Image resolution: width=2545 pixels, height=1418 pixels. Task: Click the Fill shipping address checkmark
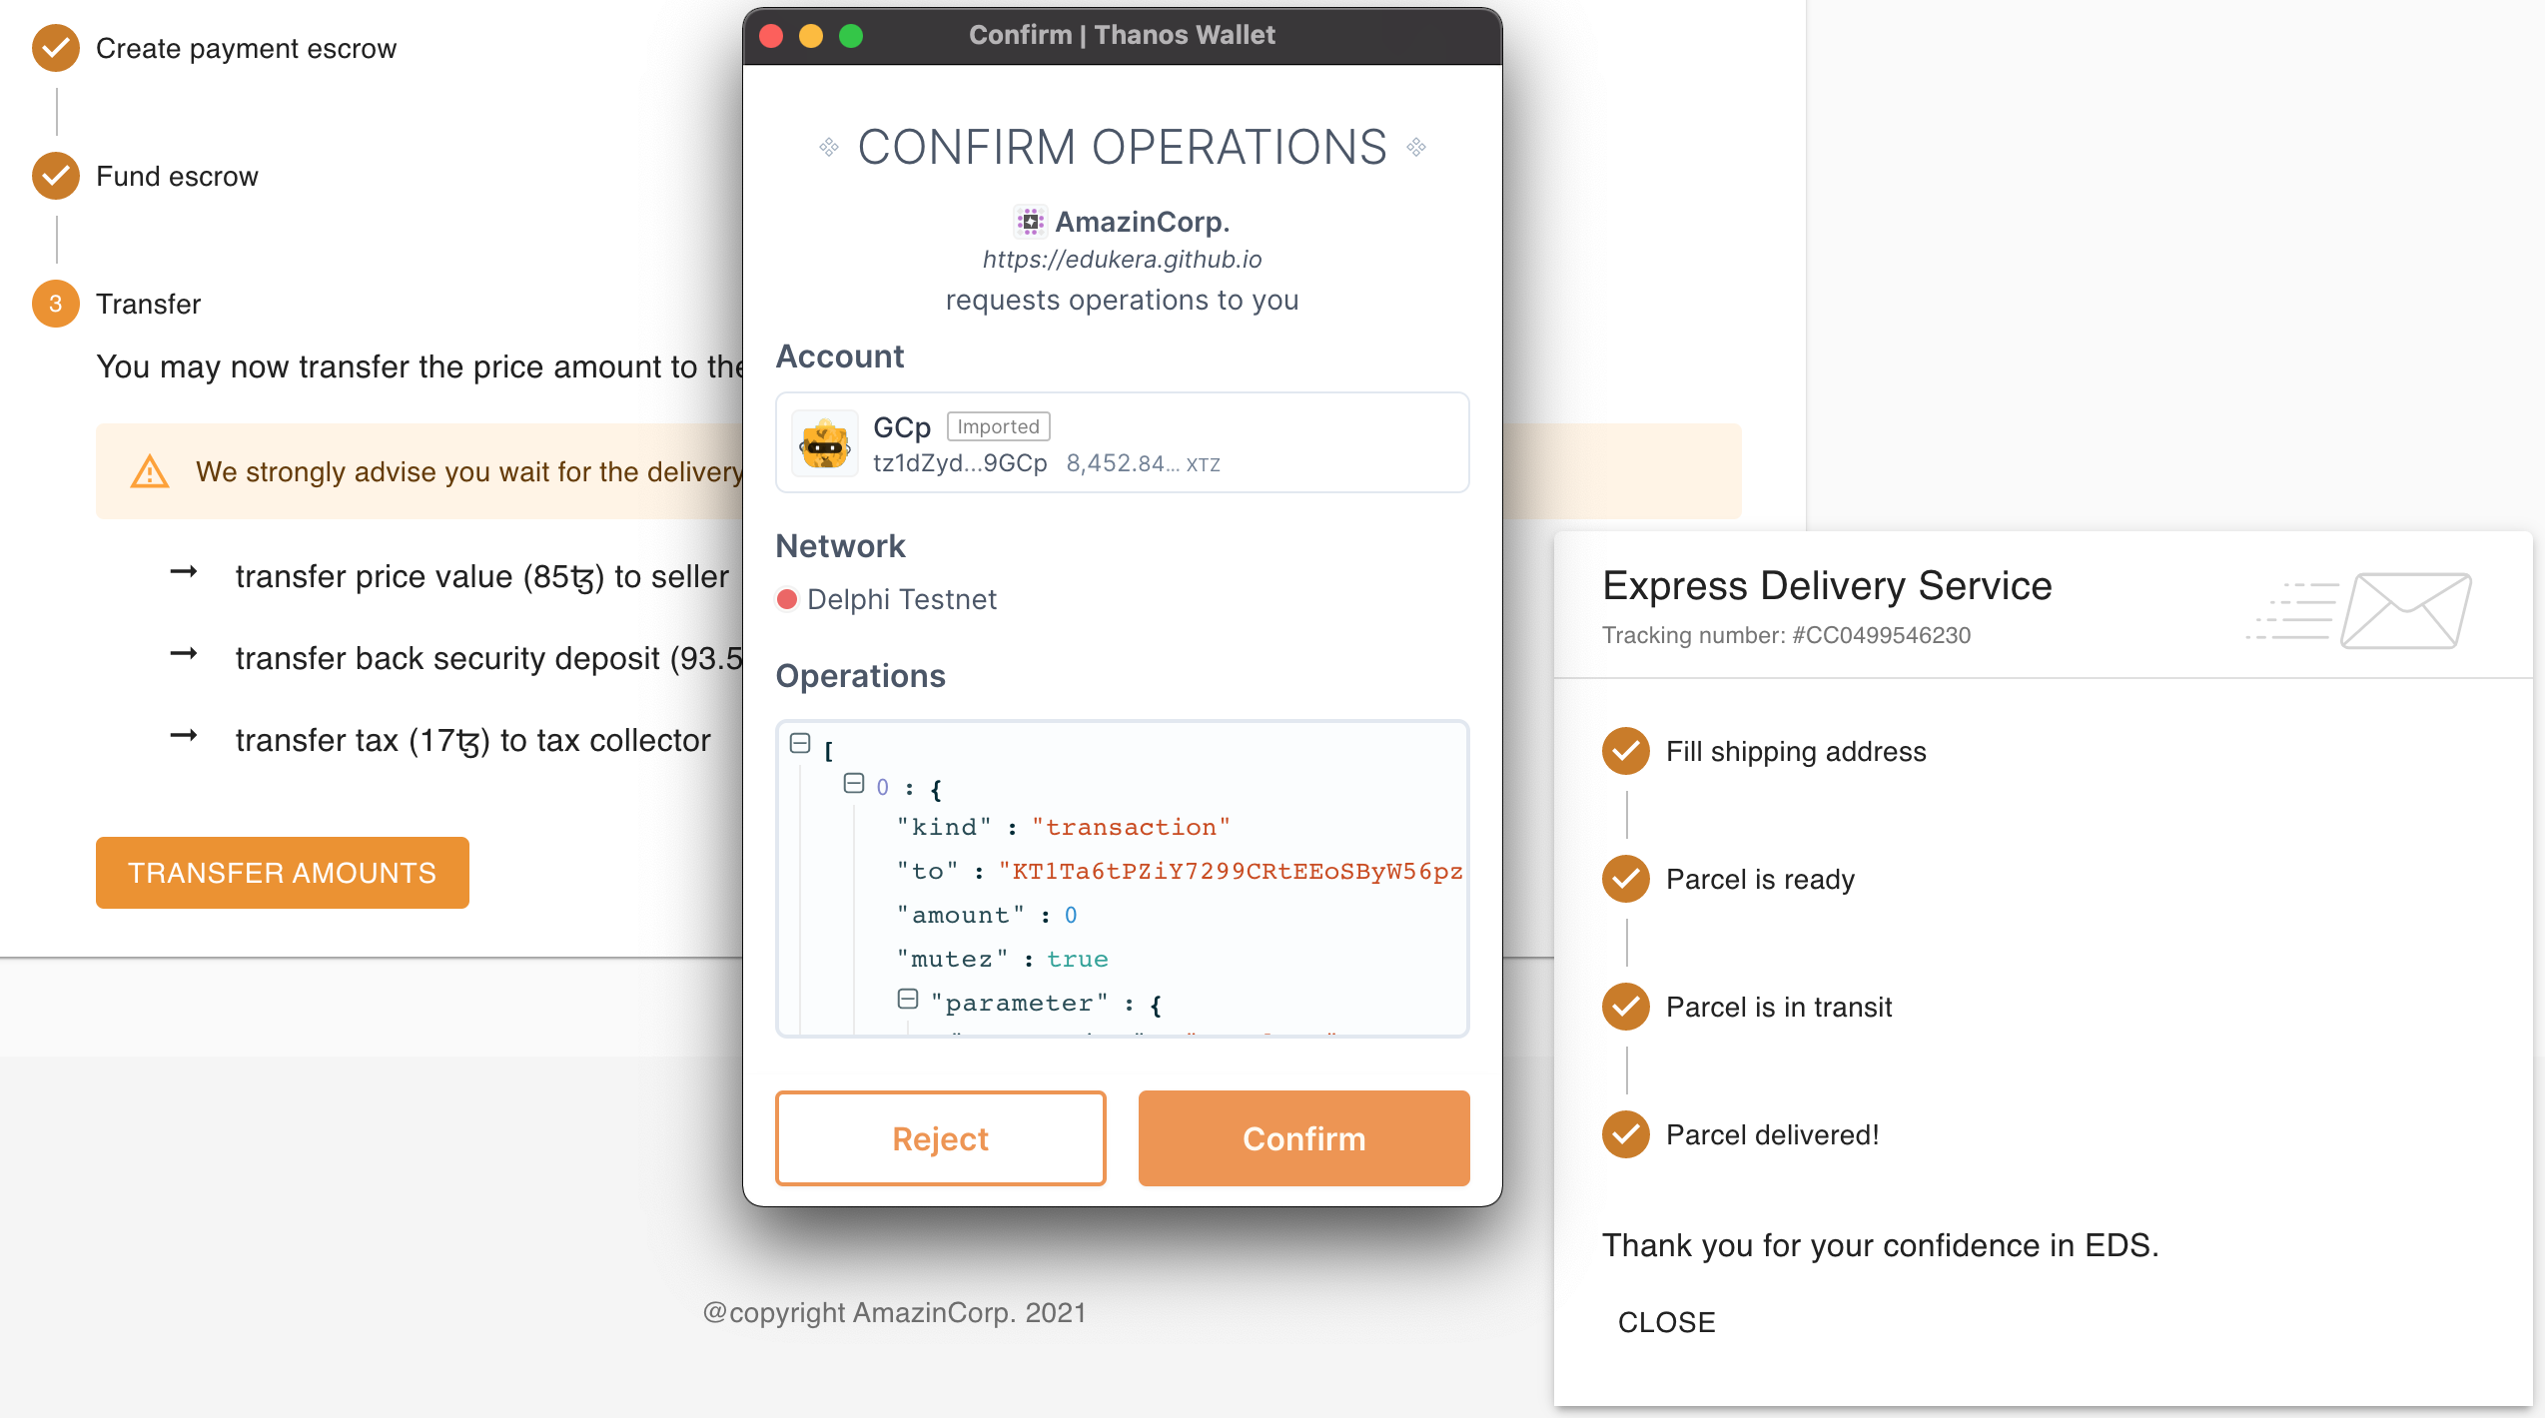[1626, 751]
